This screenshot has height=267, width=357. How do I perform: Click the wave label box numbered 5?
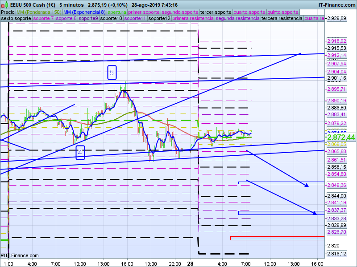[x=112, y=73]
